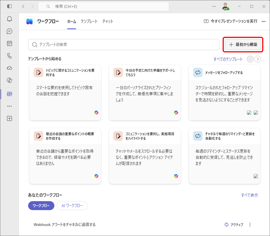Click icon on 最近の会議の重要なポイント card
Viewport: 270px width, 236px height.
[x=38, y=136]
